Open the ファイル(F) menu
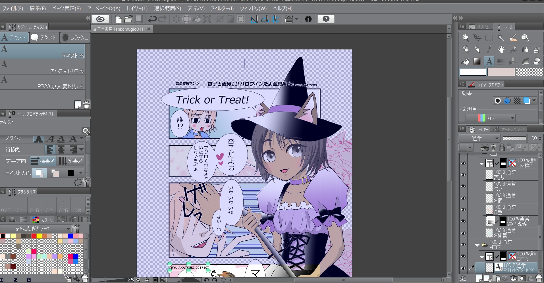 (x=13, y=9)
